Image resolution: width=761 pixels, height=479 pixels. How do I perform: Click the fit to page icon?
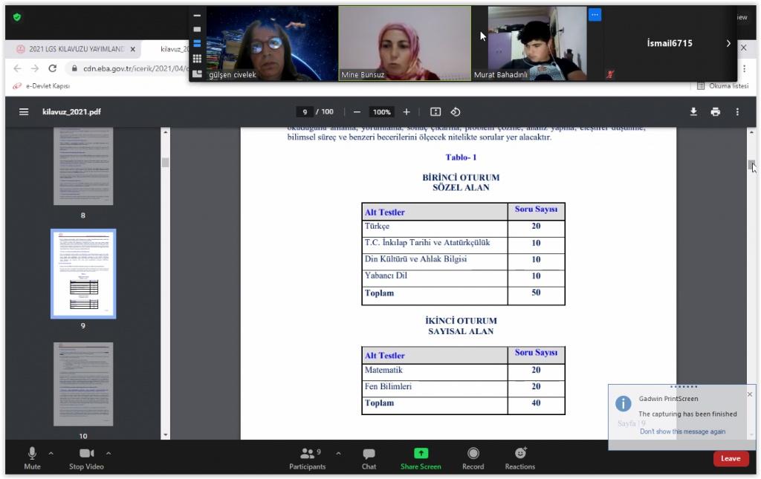click(x=435, y=112)
